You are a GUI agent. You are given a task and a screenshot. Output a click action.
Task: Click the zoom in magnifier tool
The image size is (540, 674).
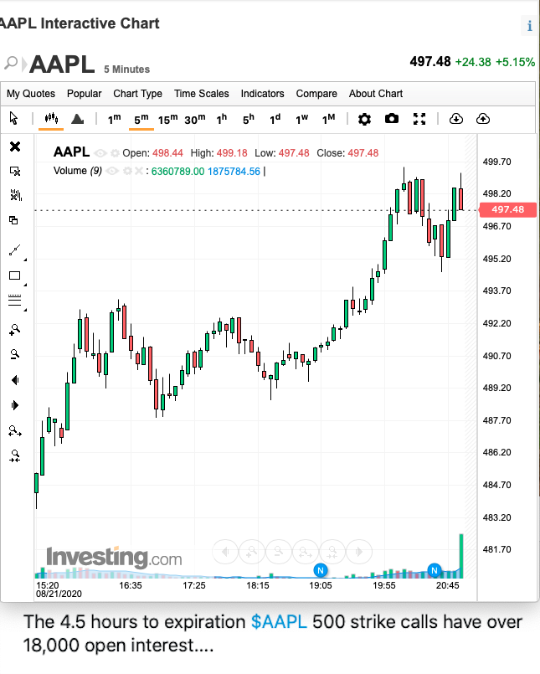coord(14,330)
